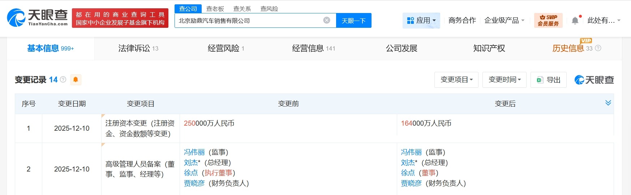Open 商务合作 link
The width and height of the screenshot is (631, 195).
[462, 20]
